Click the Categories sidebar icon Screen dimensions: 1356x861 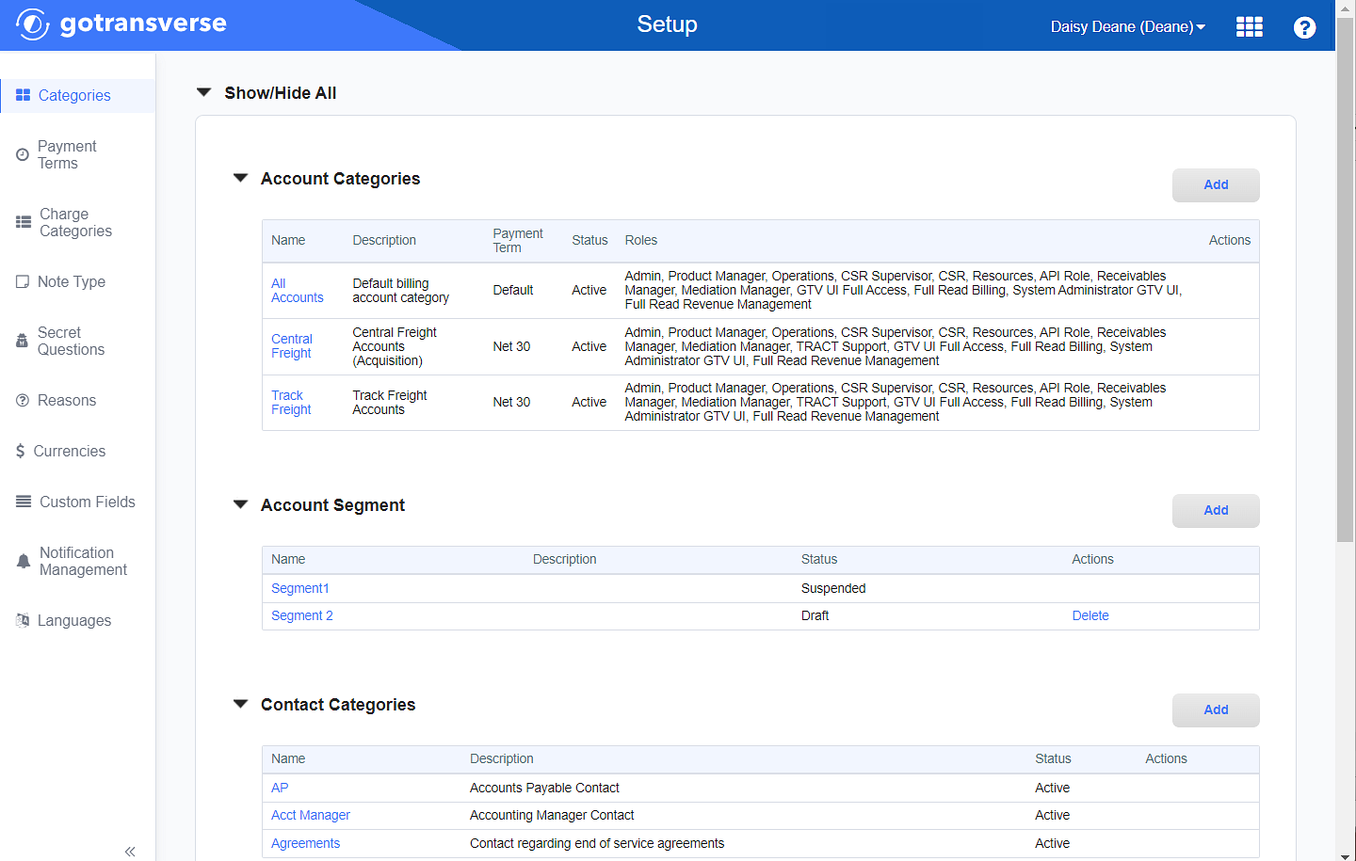pos(24,95)
